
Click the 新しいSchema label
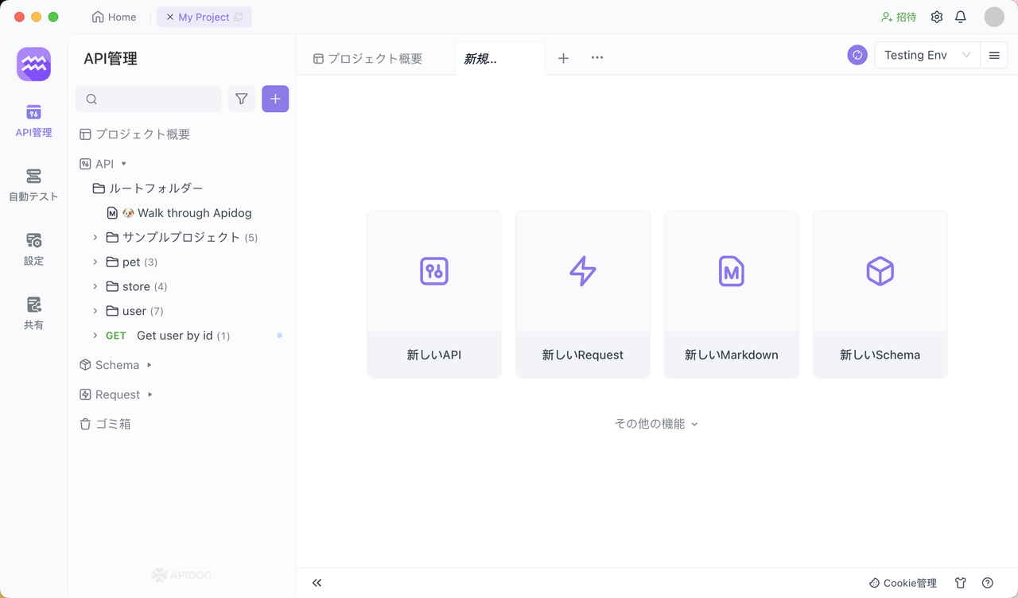click(880, 355)
